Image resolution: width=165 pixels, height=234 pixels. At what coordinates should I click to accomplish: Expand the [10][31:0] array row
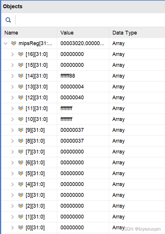tap(13, 119)
